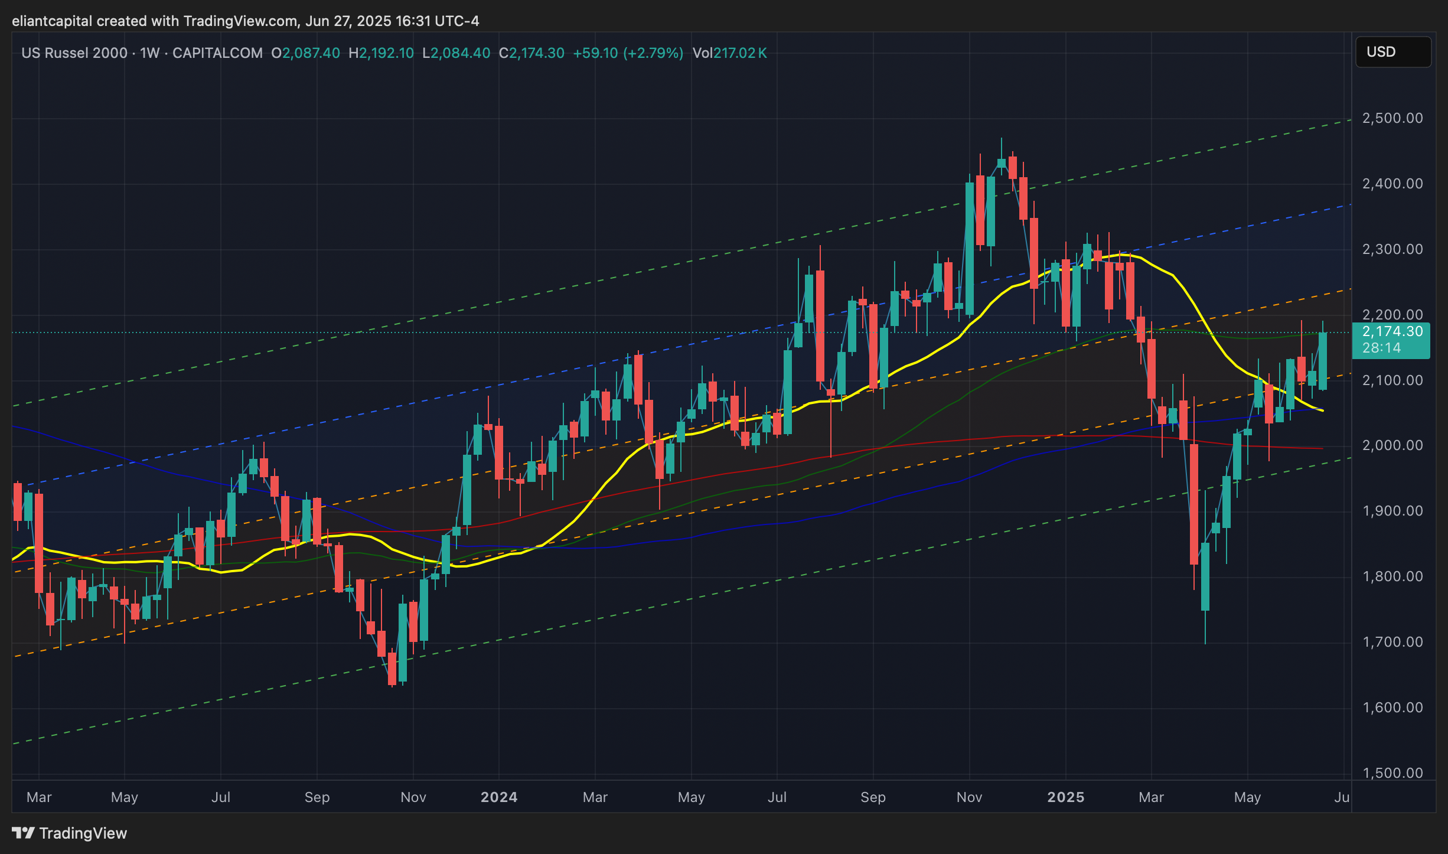Viewport: 1448px width, 854px height.
Task: Select the high value H2,192.10
Action: coord(381,53)
